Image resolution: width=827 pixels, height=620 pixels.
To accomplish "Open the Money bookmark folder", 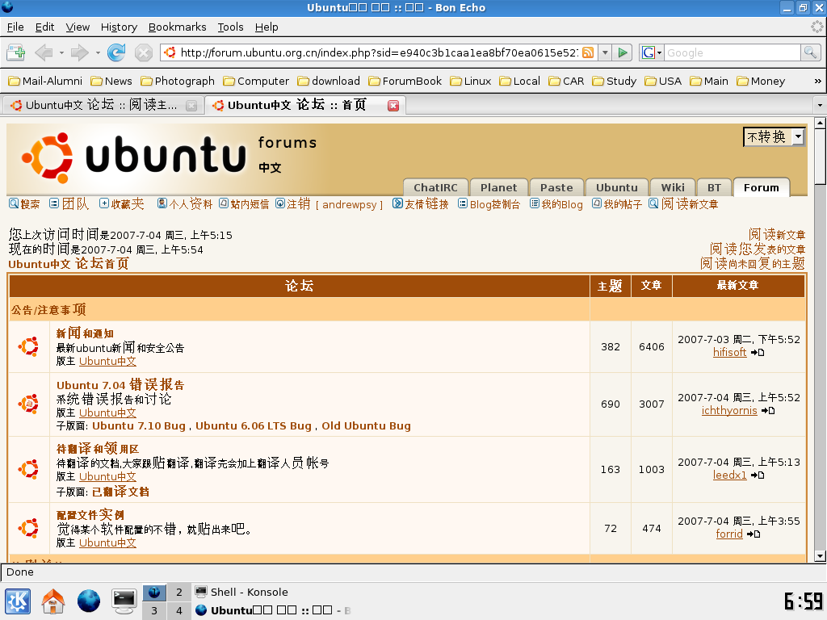I will pyautogui.click(x=761, y=82).
